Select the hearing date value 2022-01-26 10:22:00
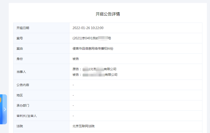 tap(88, 28)
